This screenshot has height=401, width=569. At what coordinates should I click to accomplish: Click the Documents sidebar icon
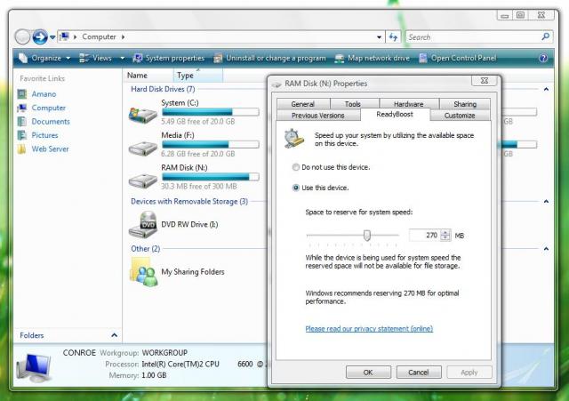tap(21, 122)
